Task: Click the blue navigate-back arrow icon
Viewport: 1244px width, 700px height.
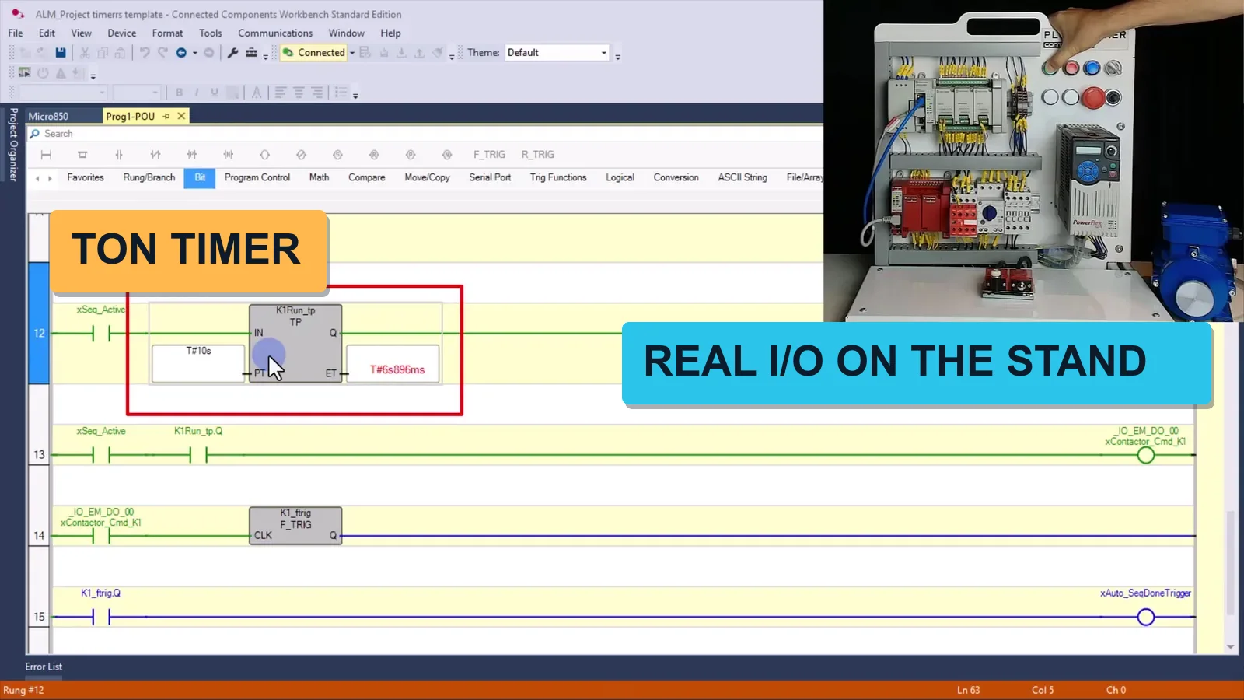Action: 181,53
